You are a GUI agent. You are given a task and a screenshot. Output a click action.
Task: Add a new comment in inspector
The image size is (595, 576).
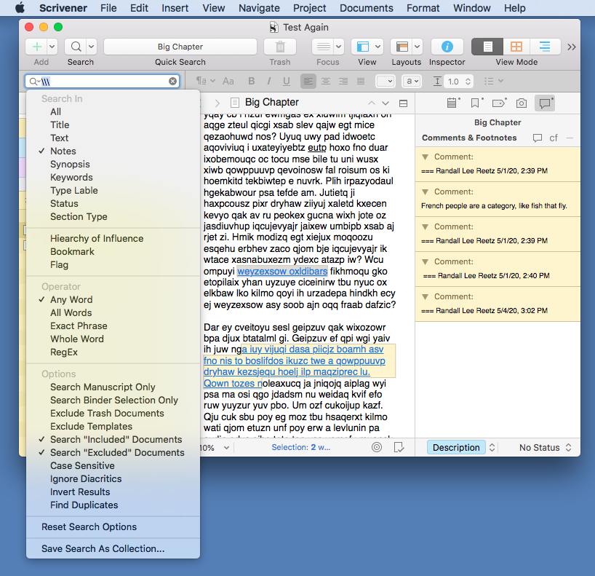[537, 138]
